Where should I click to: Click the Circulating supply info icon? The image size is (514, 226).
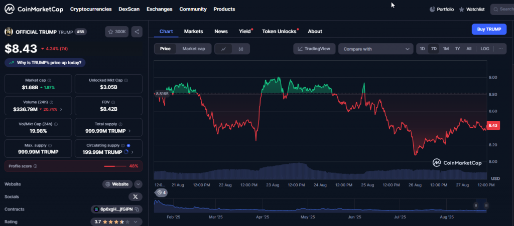click(123, 145)
